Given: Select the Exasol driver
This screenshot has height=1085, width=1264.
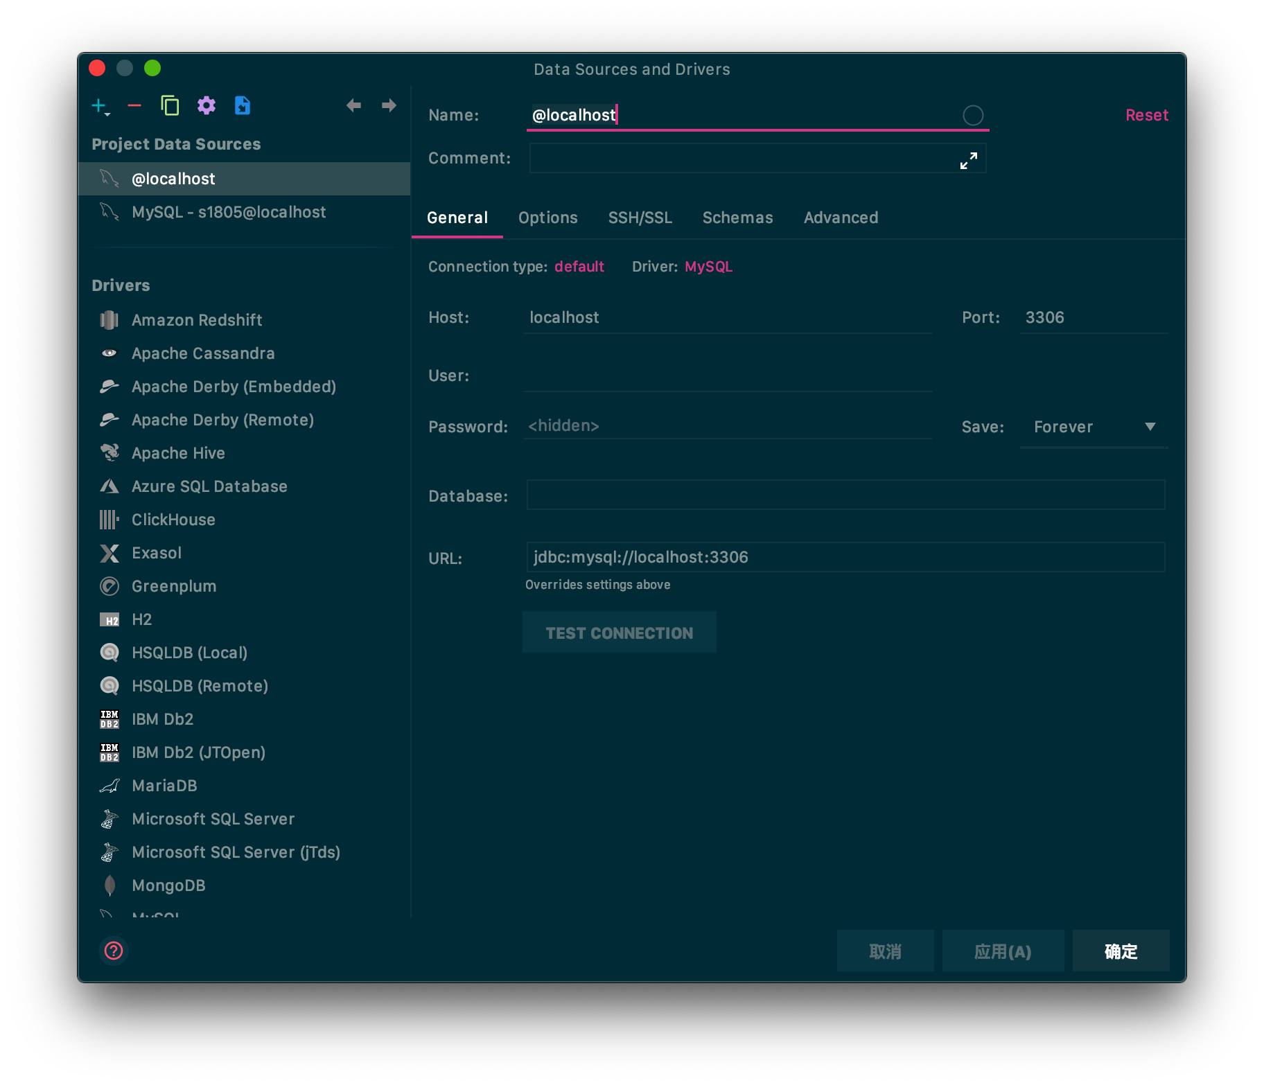Looking at the screenshot, I should [244, 553].
